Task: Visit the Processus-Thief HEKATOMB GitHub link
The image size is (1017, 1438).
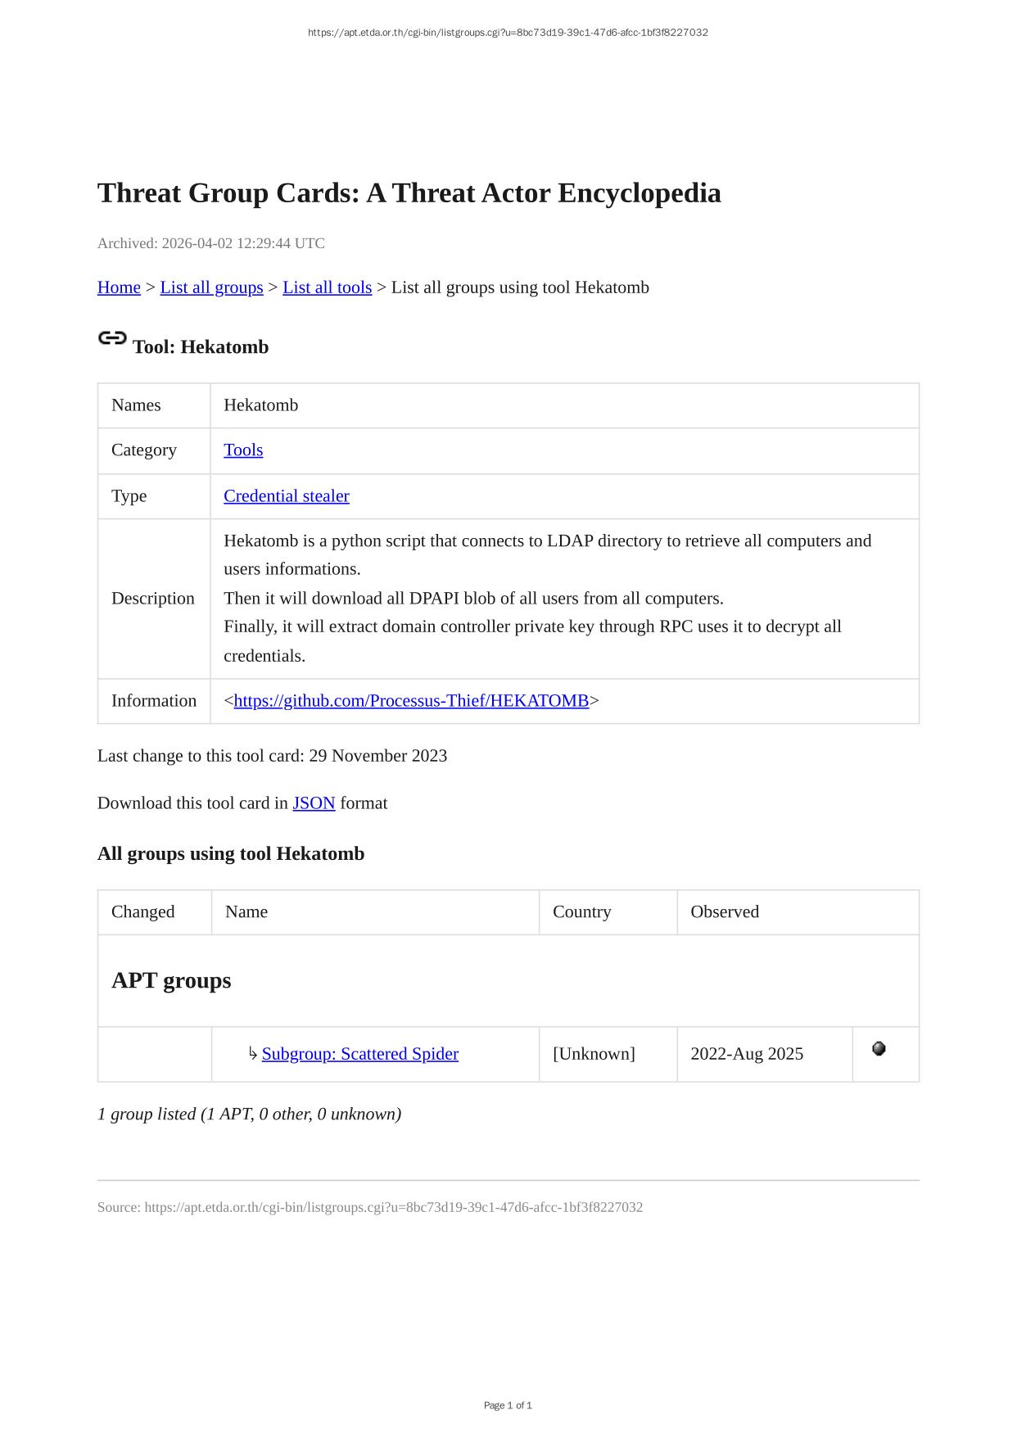Action: point(411,701)
